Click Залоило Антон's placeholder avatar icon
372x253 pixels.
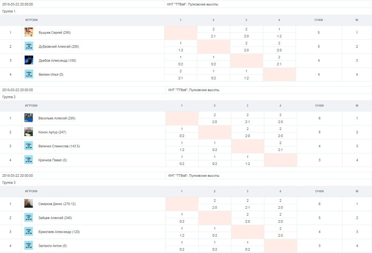(29, 245)
